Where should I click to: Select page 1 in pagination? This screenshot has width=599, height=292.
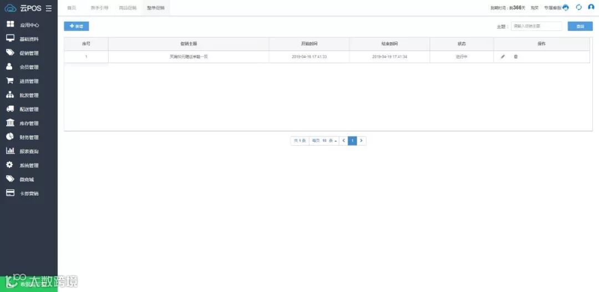tap(352, 141)
